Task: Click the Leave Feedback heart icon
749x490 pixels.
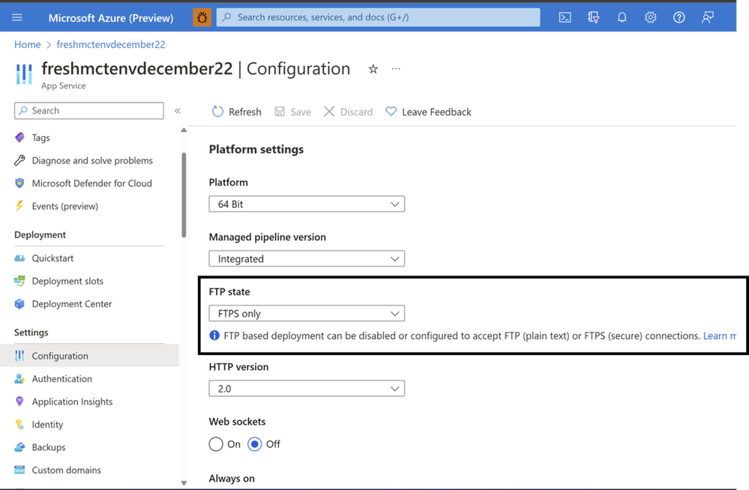Action: click(391, 111)
